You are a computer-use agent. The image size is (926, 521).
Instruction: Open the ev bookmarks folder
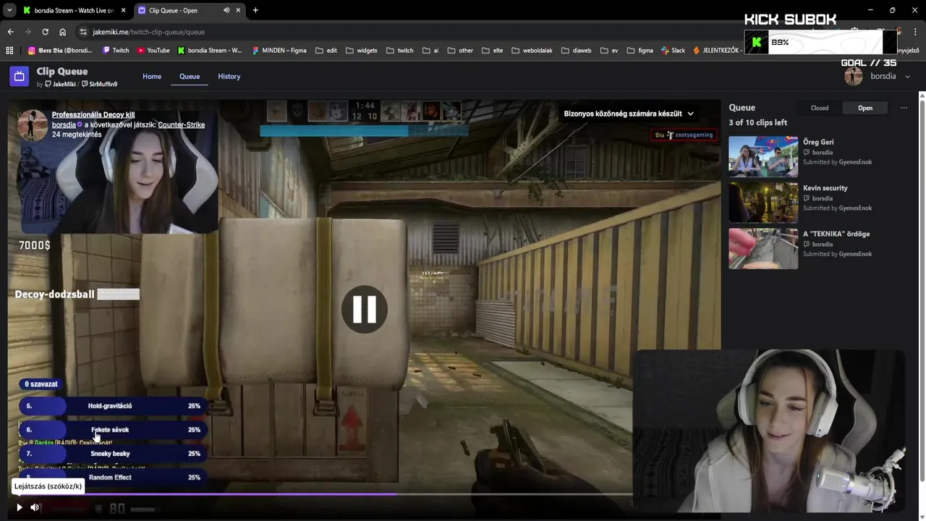tap(609, 51)
